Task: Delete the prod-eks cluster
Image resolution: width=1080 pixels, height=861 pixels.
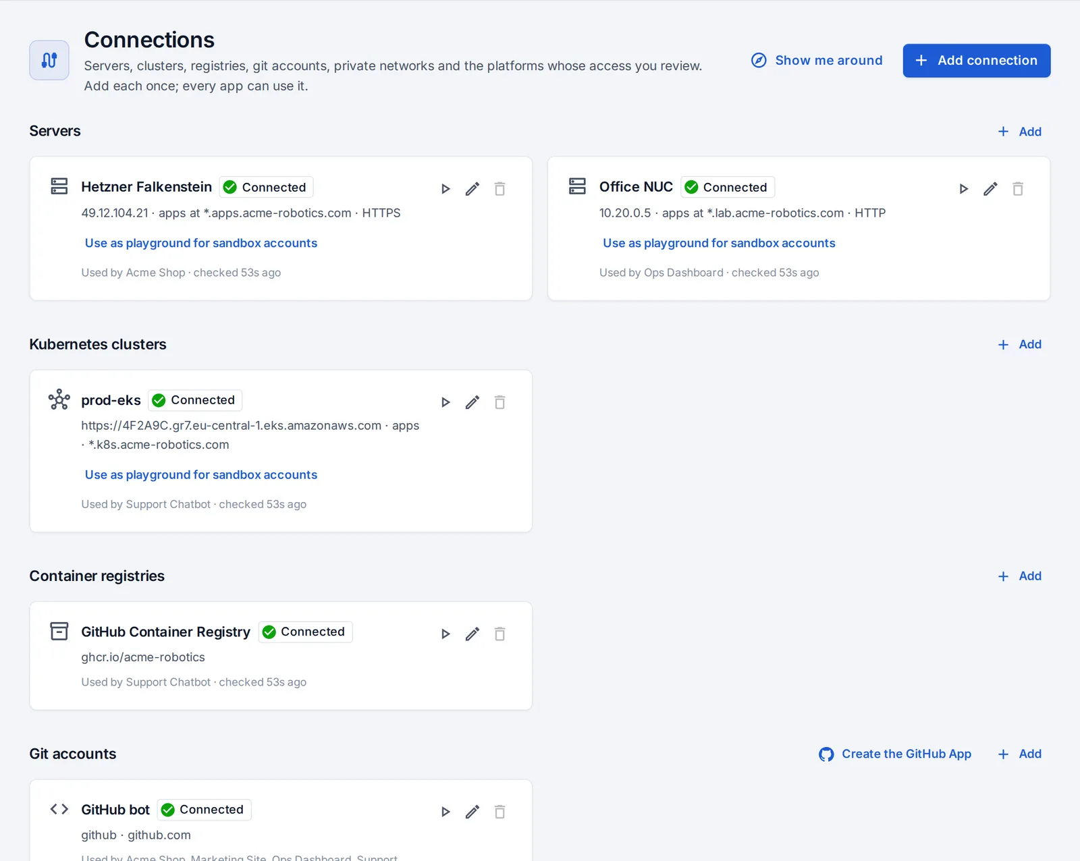Action: click(500, 402)
